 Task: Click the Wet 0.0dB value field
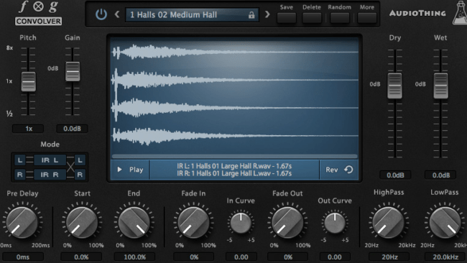[x=441, y=175]
